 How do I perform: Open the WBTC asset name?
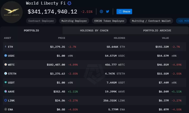pos(11,65)
